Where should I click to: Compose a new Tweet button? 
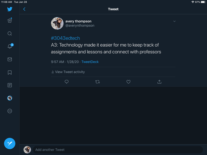coord(10,143)
